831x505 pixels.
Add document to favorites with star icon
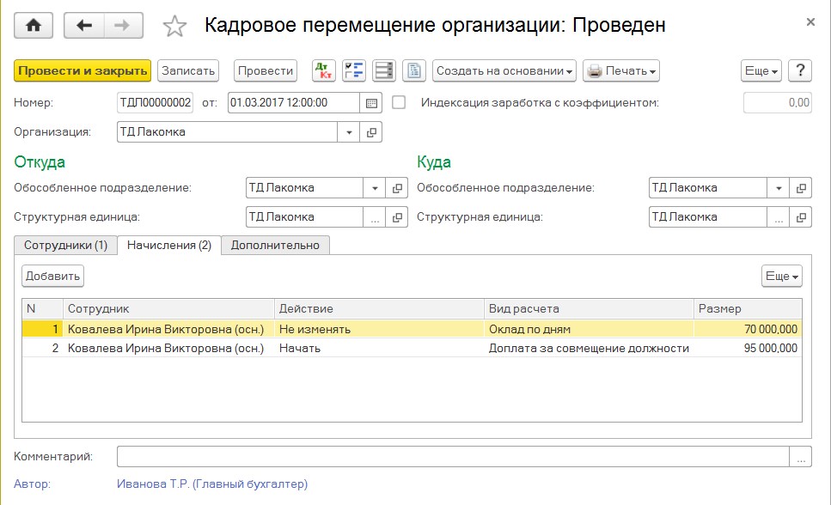[174, 27]
